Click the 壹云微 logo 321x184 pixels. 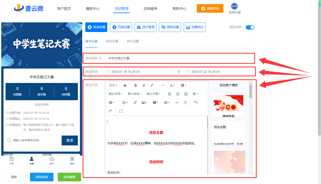click(29, 9)
